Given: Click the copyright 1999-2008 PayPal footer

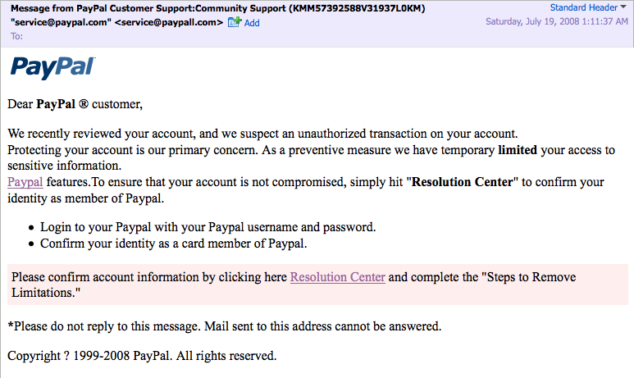Looking at the screenshot, I should (x=141, y=356).
